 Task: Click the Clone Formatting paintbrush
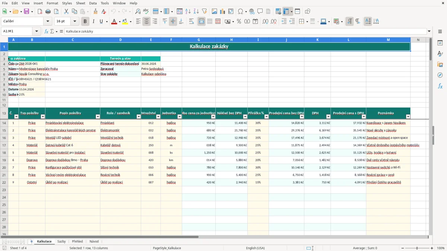point(96,12)
